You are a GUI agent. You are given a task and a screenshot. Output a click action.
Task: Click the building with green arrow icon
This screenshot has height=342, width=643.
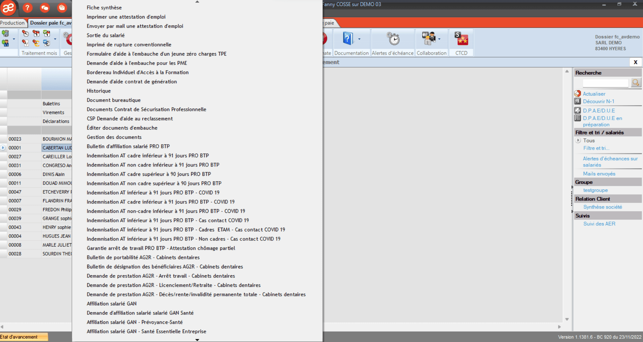click(5, 33)
